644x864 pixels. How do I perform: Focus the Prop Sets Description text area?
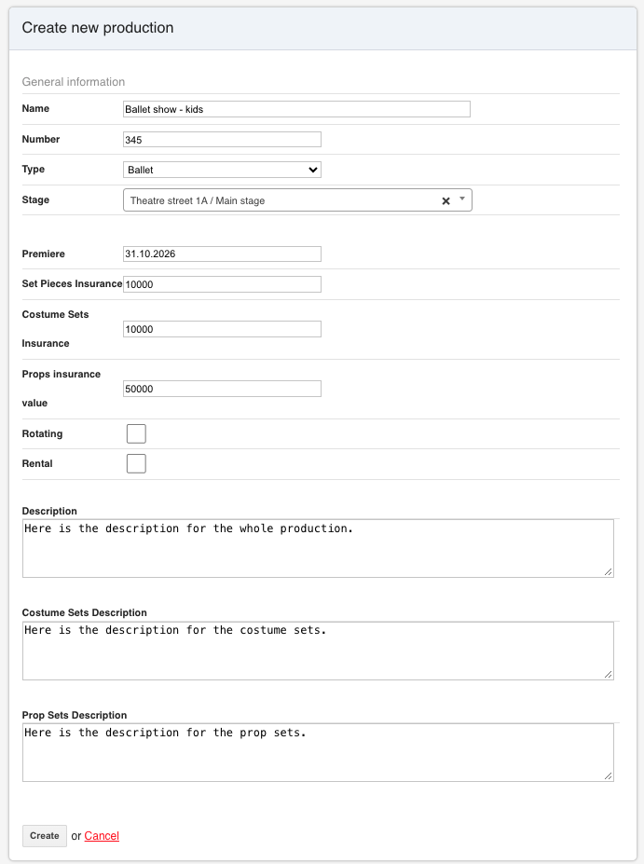click(x=318, y=753)
